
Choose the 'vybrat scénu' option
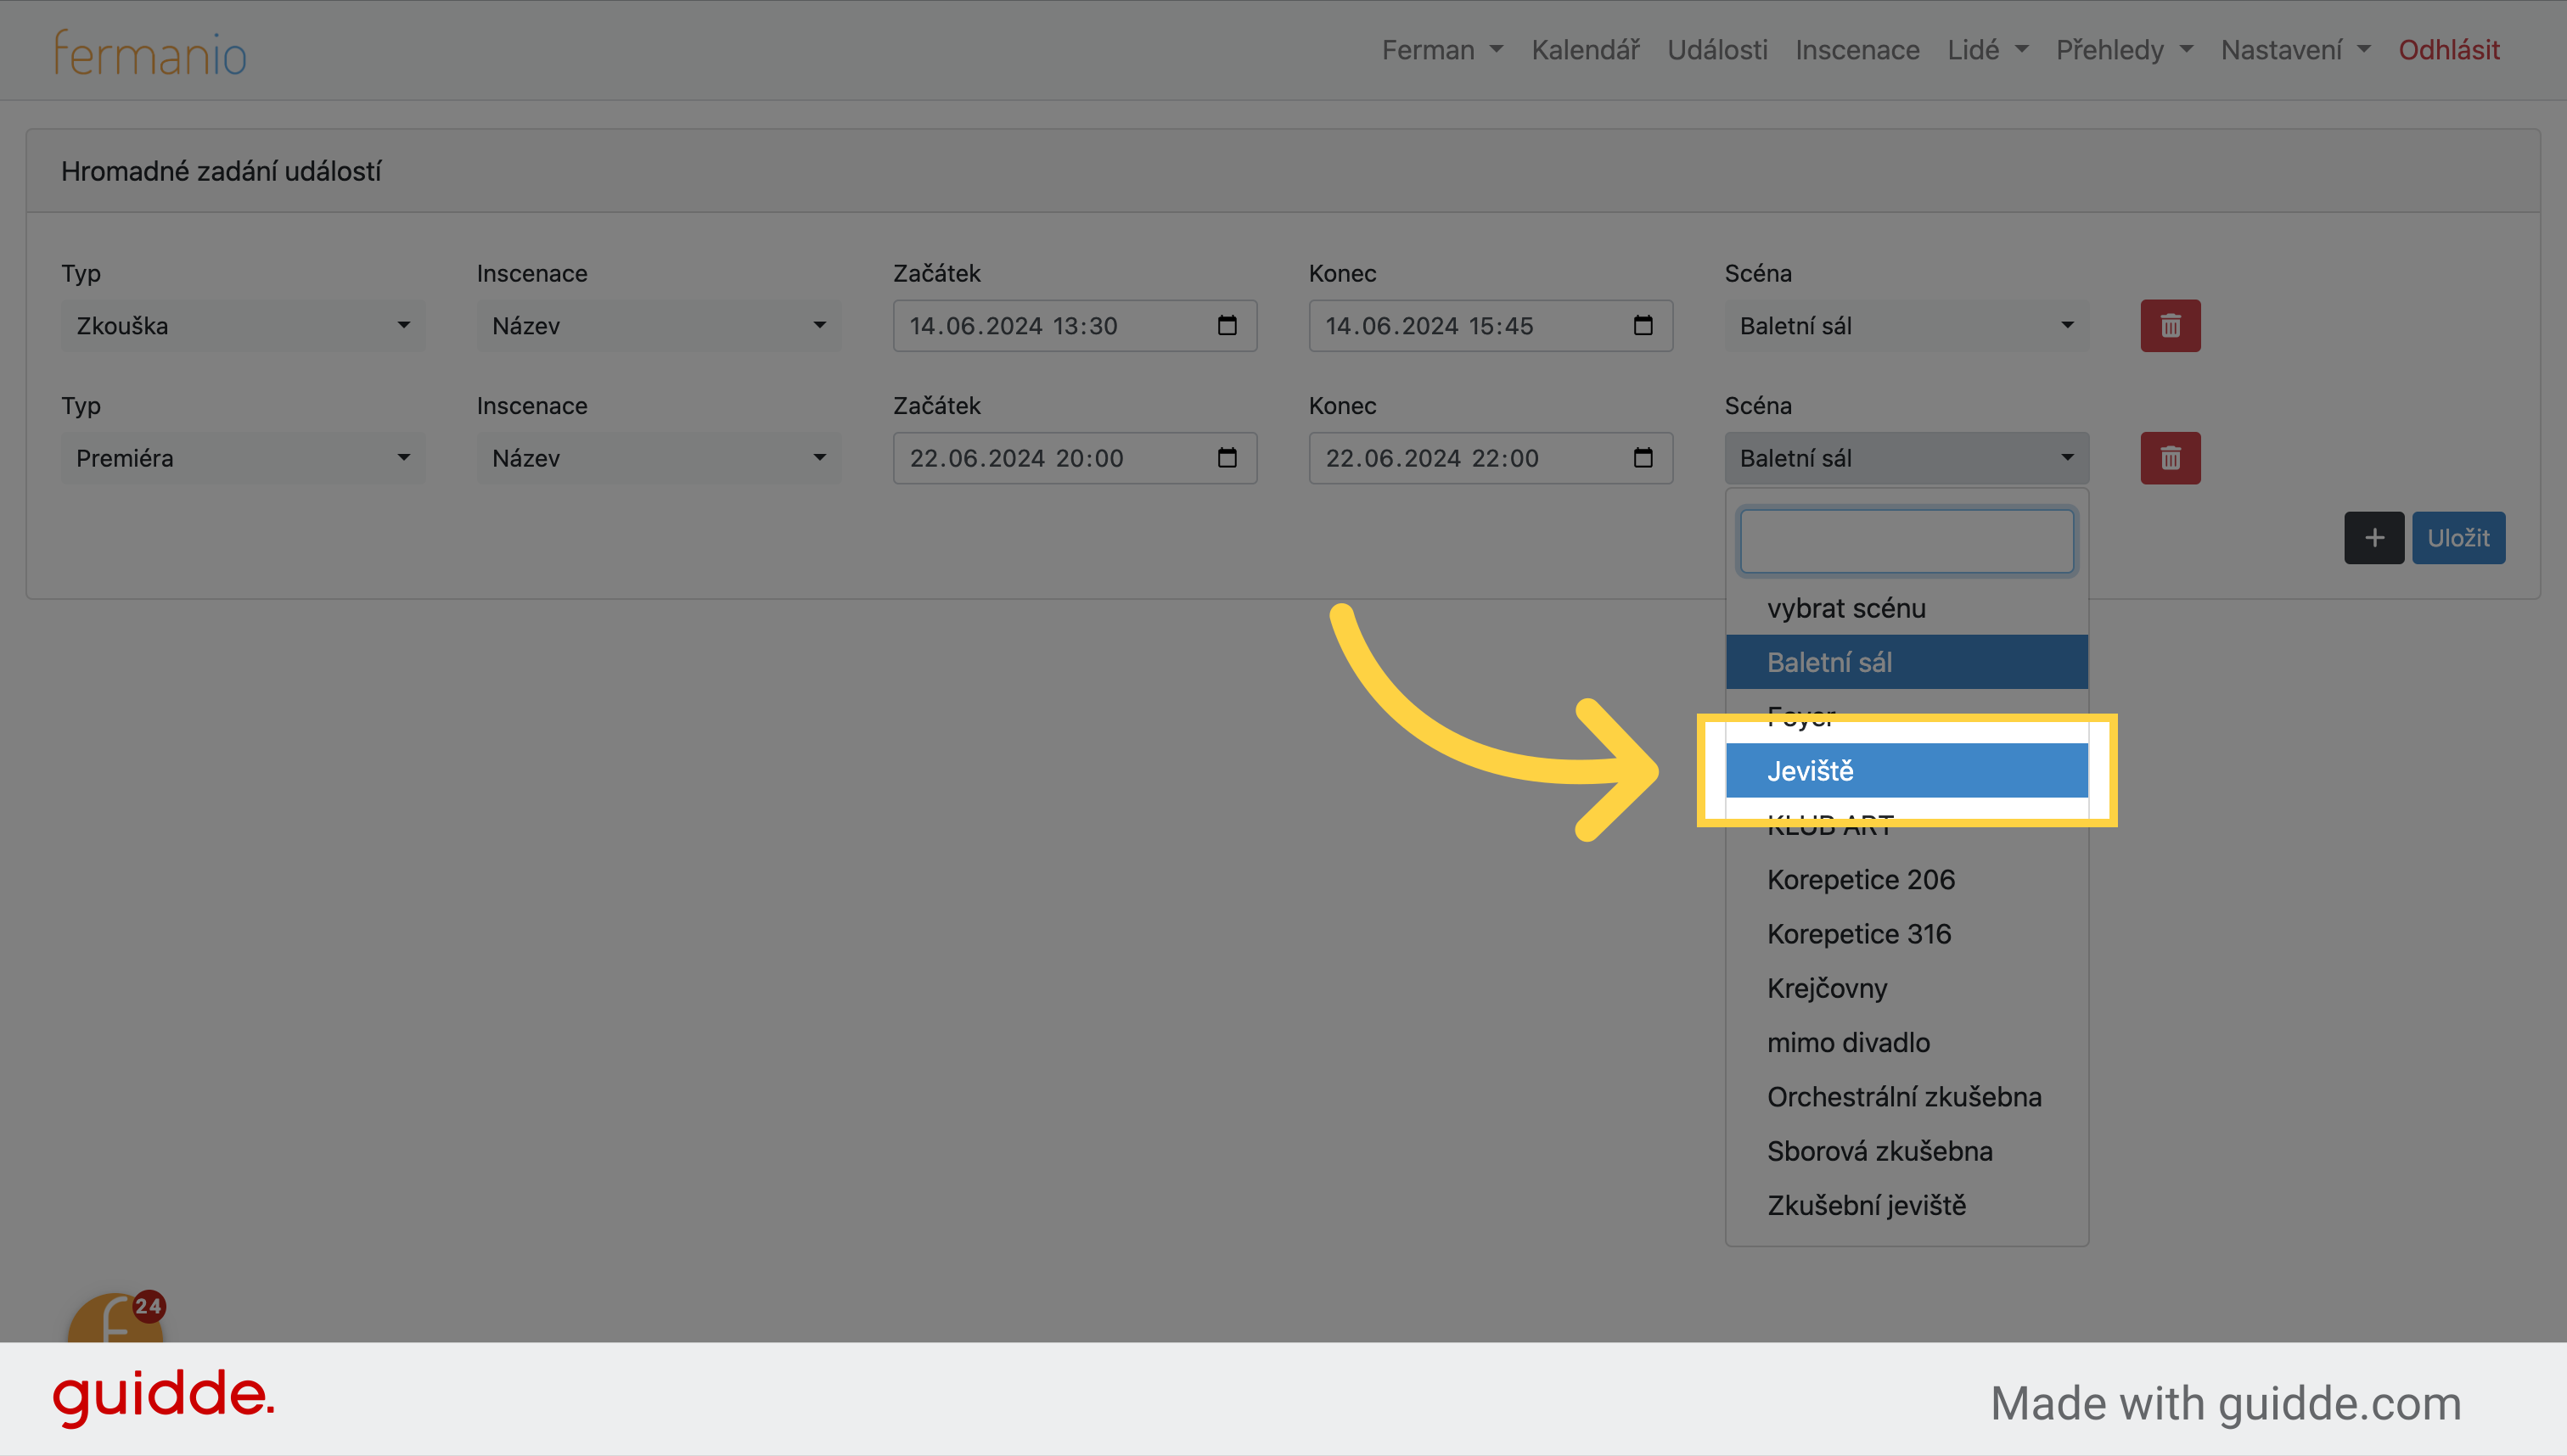tap(1907, 608)
